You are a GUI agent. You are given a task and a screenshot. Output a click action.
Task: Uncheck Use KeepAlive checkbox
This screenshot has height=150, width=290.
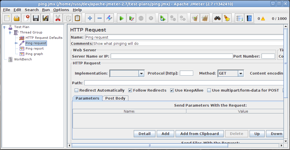point(172,90)
